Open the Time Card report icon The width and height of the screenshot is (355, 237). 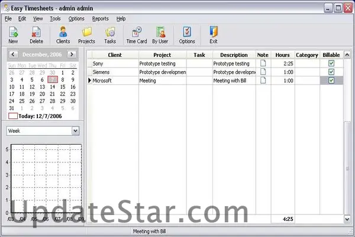click(137, 32)
